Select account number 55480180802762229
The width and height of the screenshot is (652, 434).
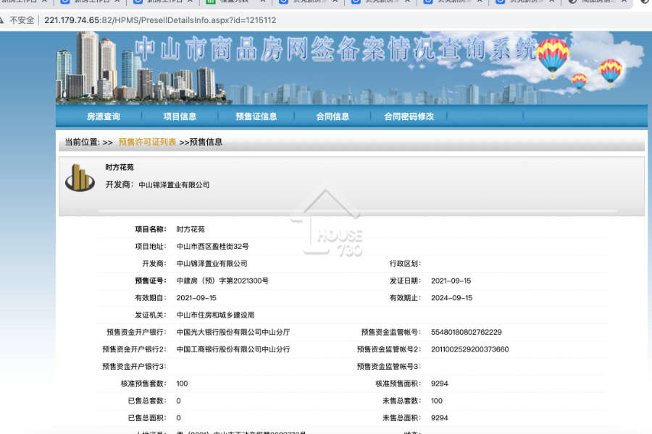466,332
